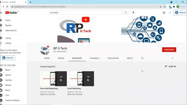Switch to the HOME channel tab

click(x=47, y=58)
